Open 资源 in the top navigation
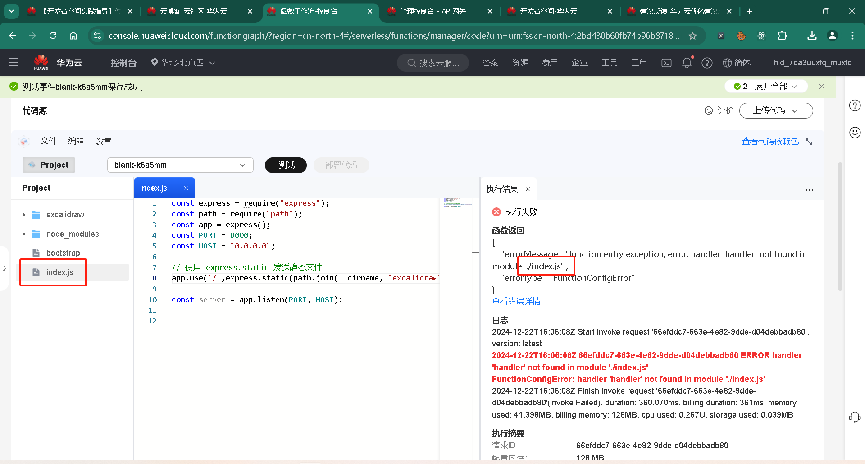 pos(520,63)
